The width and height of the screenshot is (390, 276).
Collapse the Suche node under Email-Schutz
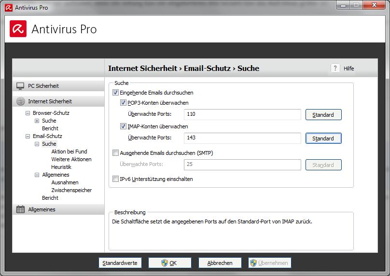click(37, 144)
